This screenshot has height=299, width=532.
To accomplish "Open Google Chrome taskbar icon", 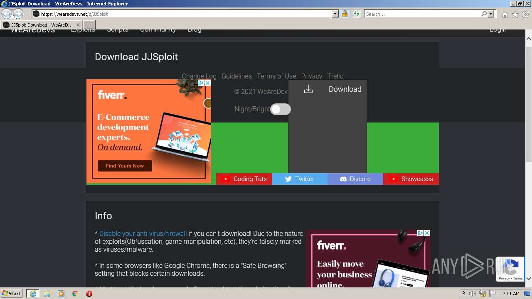I will coord(75,294).
